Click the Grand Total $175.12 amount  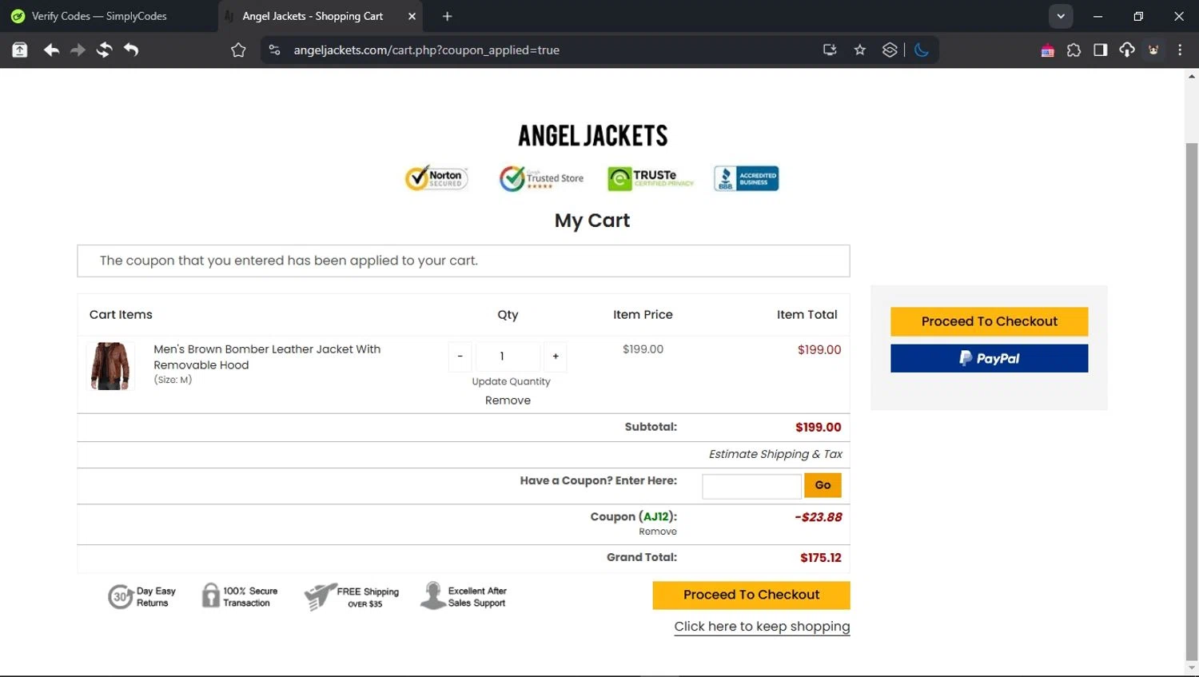821,558
